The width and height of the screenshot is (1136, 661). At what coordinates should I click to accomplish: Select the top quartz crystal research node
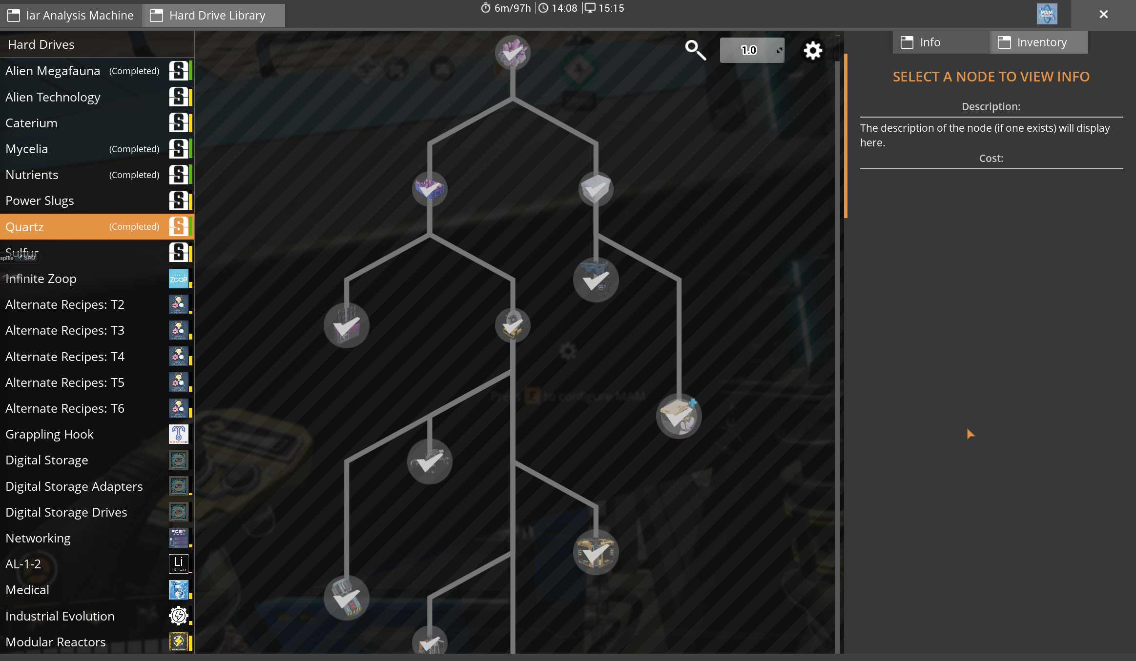pos(513,52)
